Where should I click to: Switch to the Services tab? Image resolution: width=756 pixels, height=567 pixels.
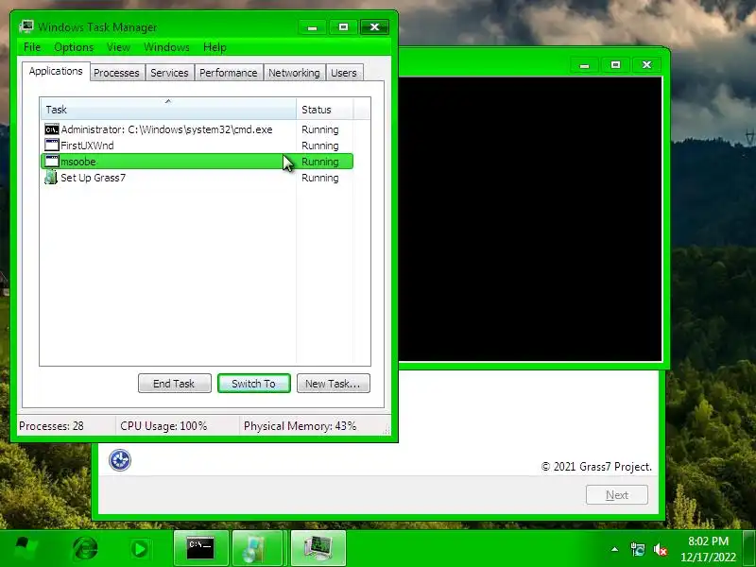(169, 73)
